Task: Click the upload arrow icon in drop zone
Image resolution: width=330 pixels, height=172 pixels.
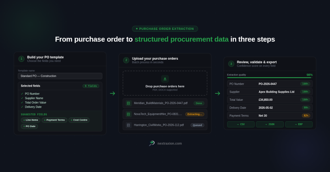Action: [165, 79]
